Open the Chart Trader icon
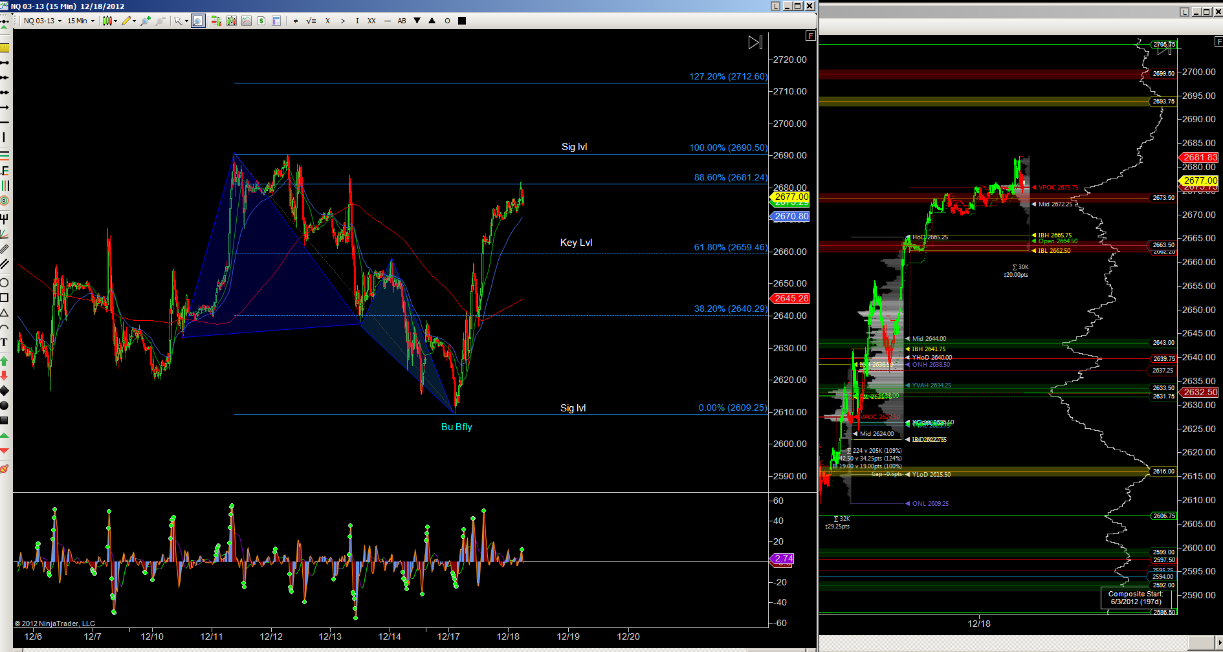The image size is (1223, 652). (215, 21)
